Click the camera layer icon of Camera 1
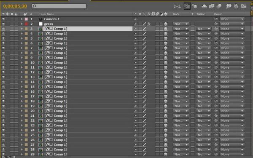Viewport: 253px width, 158px height. click(40, 19)
